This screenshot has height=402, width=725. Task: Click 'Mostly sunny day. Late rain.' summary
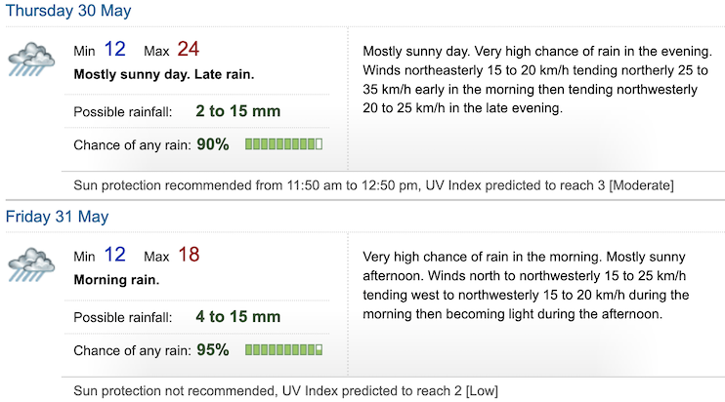coord(164,73)
